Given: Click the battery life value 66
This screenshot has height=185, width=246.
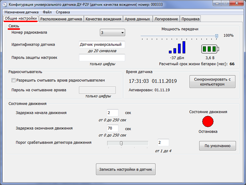Looking at the screenshot, I should [x=232, y=64].
